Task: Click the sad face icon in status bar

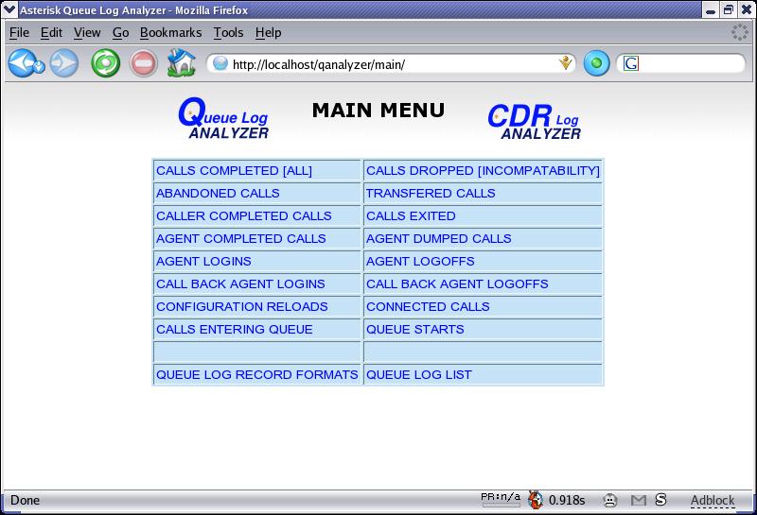Action: [611, 500]
